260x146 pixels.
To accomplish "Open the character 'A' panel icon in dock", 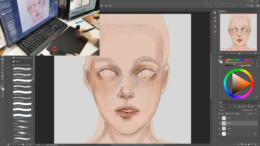I will click(215, 18).
